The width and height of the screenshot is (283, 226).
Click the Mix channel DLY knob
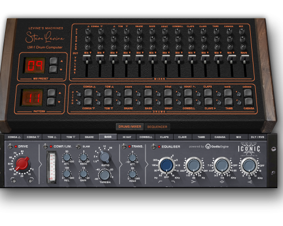pyautogui.click(x=242, y=32)
